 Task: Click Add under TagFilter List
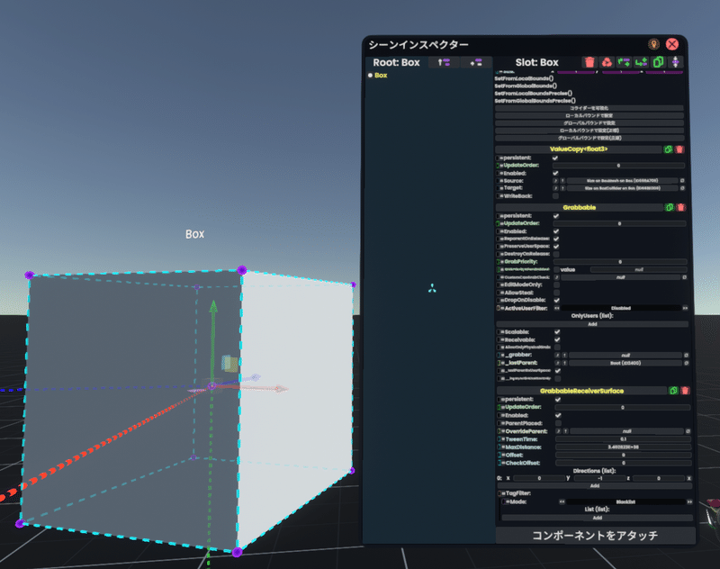tap(597, 518)
